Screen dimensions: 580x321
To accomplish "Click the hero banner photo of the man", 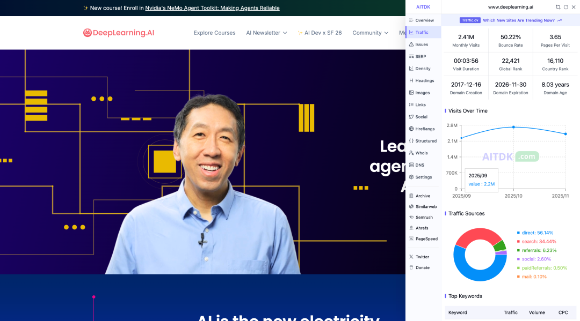I will coord(202,184).
